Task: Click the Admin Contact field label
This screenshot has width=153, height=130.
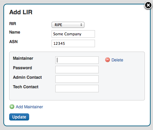Action: [x=27, y=77]
